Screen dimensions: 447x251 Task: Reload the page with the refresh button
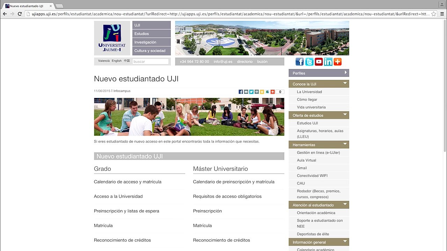pyautogui.click(x=20, y=14)
